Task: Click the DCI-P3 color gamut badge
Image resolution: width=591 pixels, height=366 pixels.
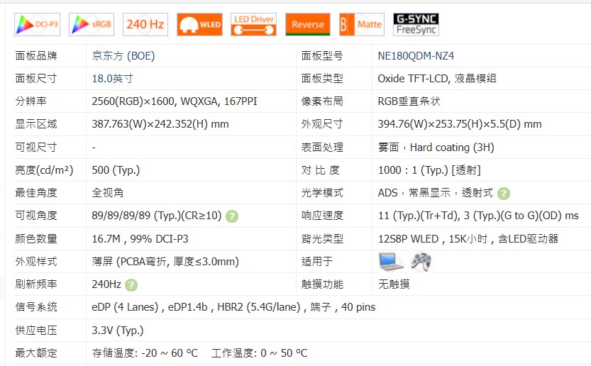Action: point(37,24)
